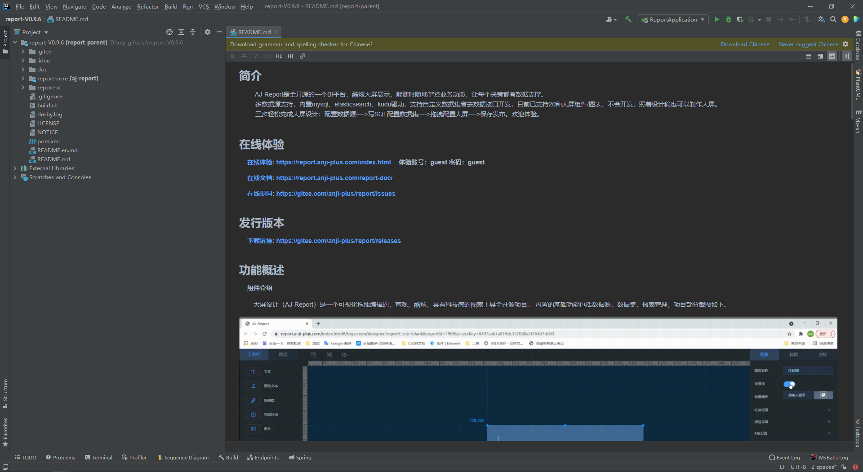Open the ReportApplication run configuration dropdown
Screen dimensions: 863x472
[x=672, y=19]
